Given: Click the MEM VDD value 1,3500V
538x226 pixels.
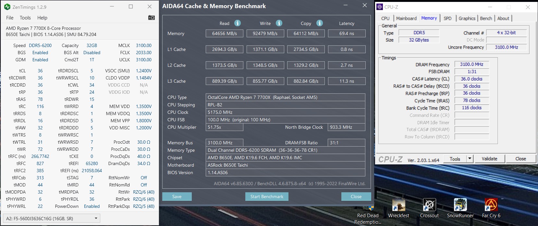Looking at the screenshot, I should click(144, 106).
